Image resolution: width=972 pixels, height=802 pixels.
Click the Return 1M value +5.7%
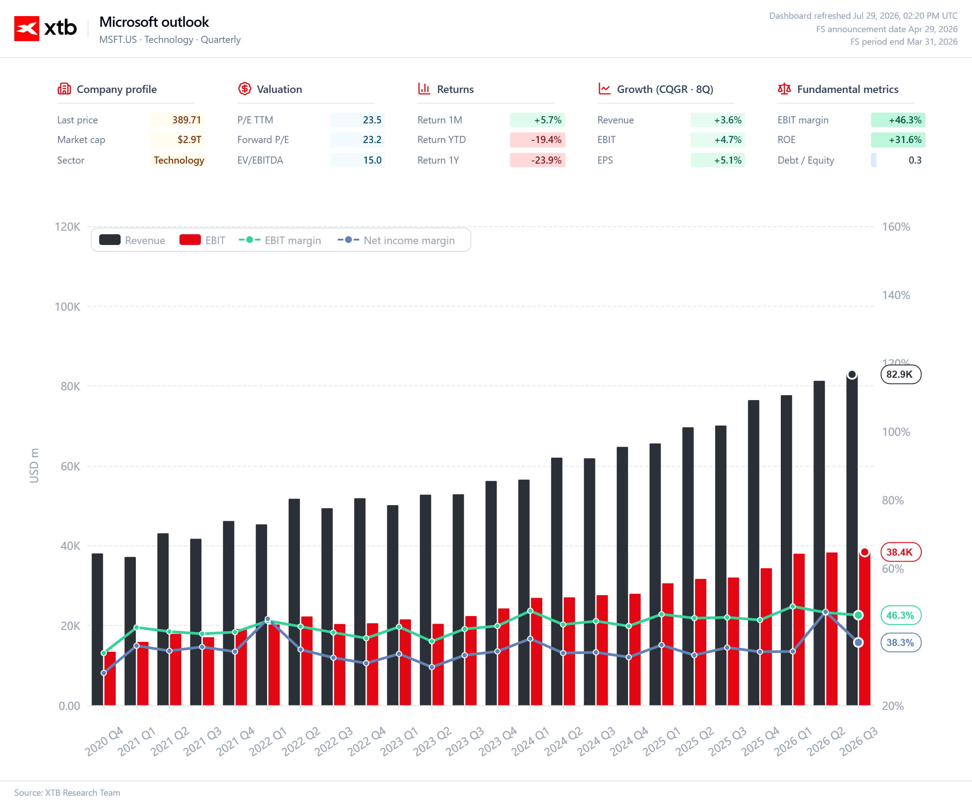[x=538, y=120]
